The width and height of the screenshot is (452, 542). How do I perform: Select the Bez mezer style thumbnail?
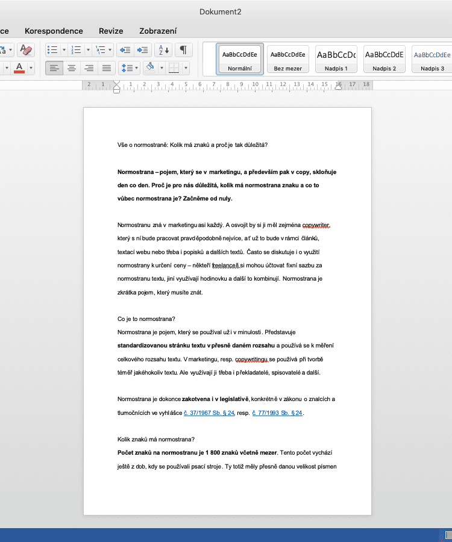click(288, 59)
